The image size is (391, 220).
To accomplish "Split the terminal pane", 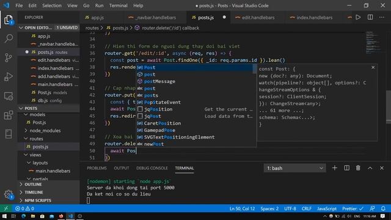I will [346, 168].
